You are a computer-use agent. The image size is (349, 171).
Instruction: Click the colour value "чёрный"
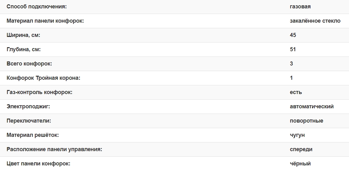(300, 164)
